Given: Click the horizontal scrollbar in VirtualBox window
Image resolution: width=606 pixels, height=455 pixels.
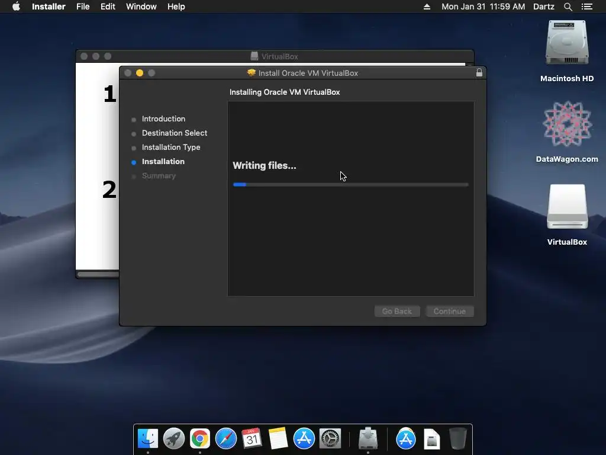Looking at the screenshot, I should point(98,274).
